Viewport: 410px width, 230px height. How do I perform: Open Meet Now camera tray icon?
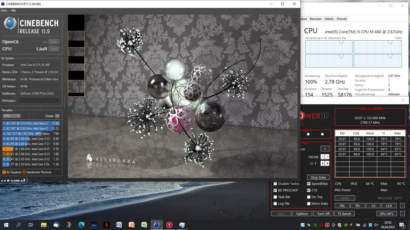coord(333,225)
